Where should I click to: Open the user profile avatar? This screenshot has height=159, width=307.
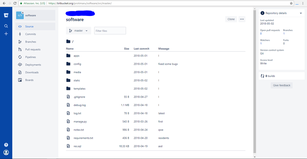[6, 152]
